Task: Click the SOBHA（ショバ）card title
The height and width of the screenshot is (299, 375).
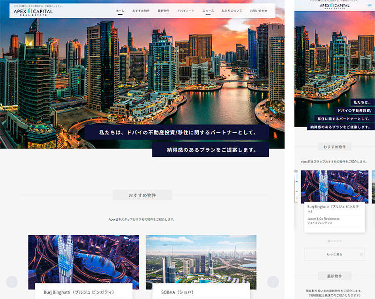Action: (177, 292)
